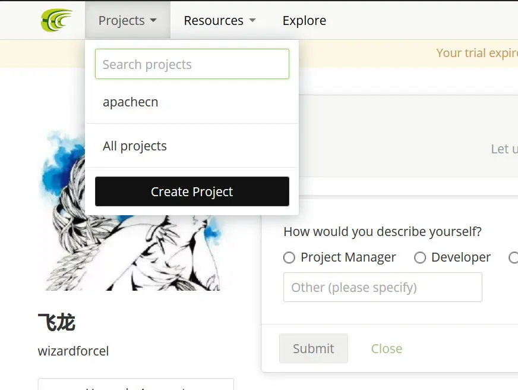518x390 pixels.
Task: Click the trial expiration notice banner
Action: (476, 53)
